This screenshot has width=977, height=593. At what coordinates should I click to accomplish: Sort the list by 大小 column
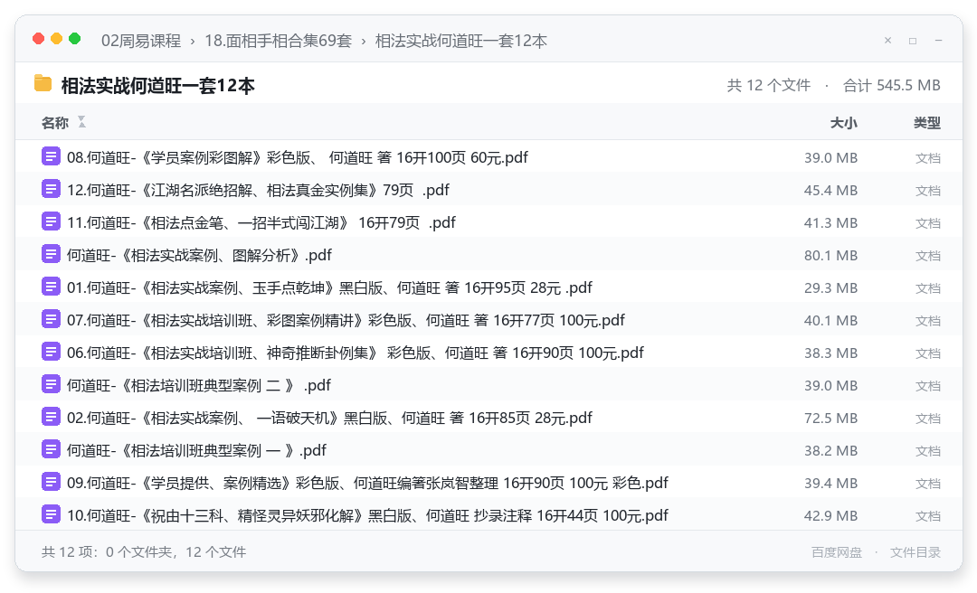(x=844, y=123)
